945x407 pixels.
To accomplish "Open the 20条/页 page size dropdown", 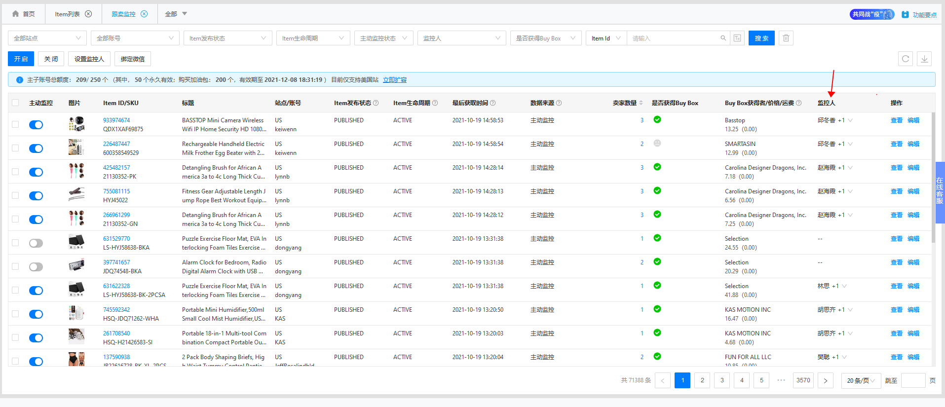I will pyautogui.click(x=861, y=380).
